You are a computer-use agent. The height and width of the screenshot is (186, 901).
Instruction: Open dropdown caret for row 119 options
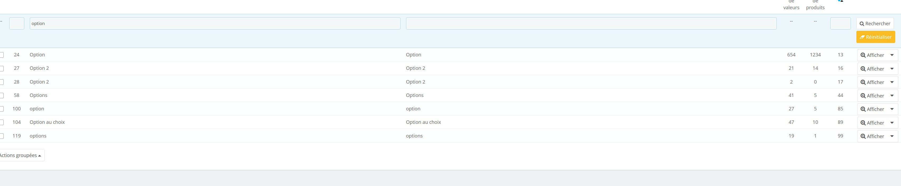(892, 136)
